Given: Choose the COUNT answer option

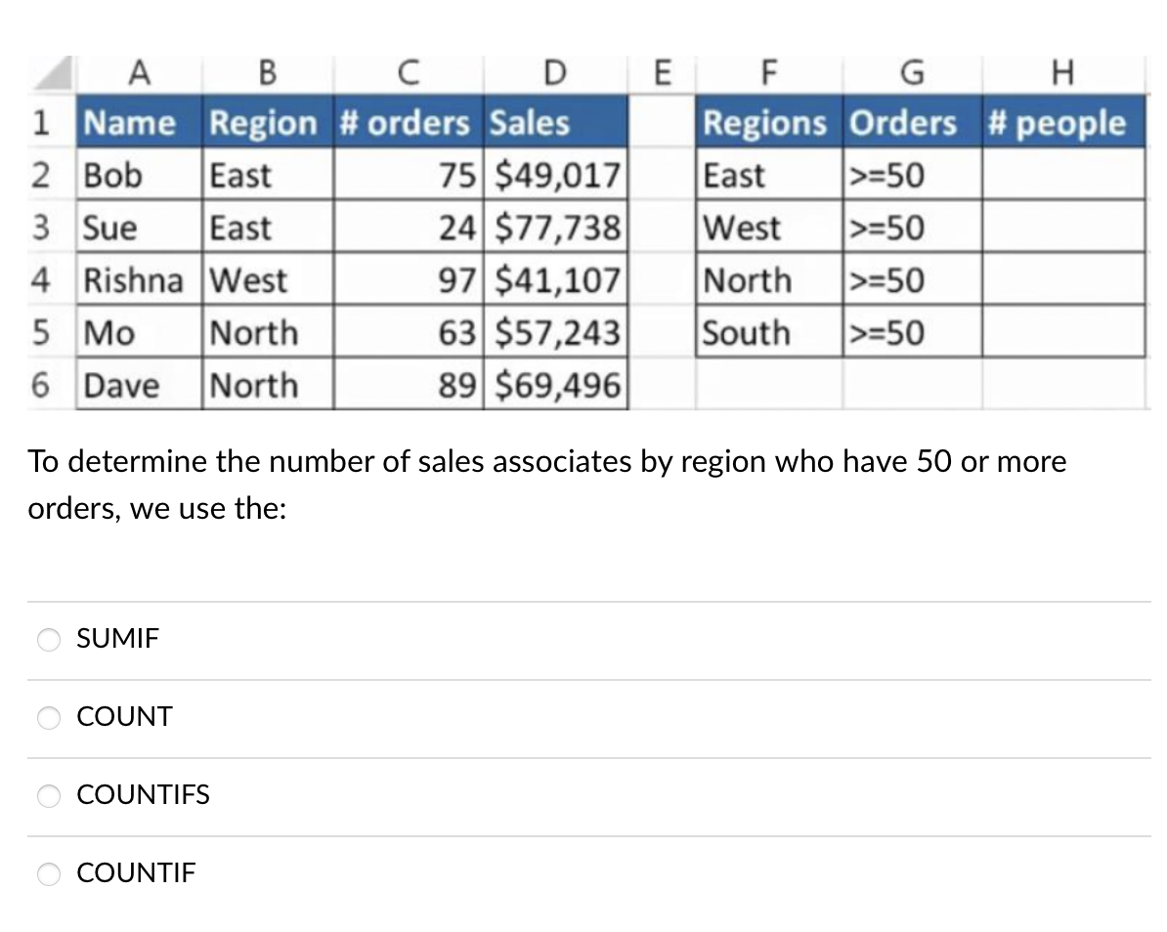Looking at the screenshot, I should 50,718.
